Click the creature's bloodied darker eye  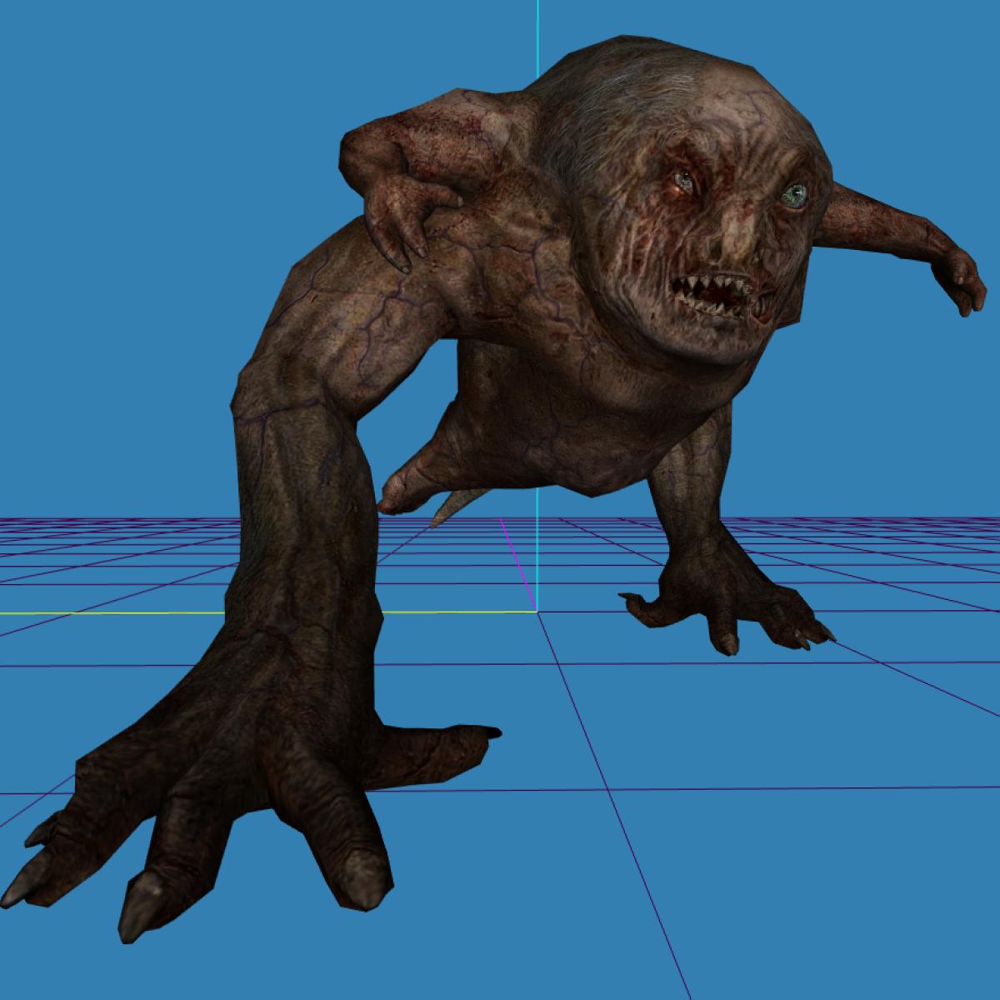tap(683, 181)
